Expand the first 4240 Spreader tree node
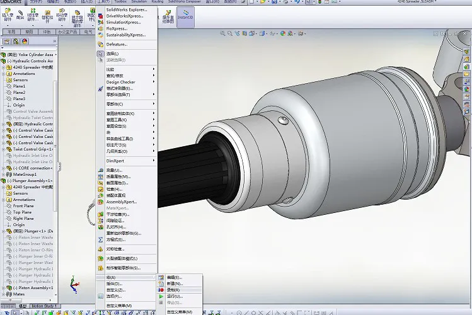The width and height of the screenshot is (472, 315). tap(3, 67)
